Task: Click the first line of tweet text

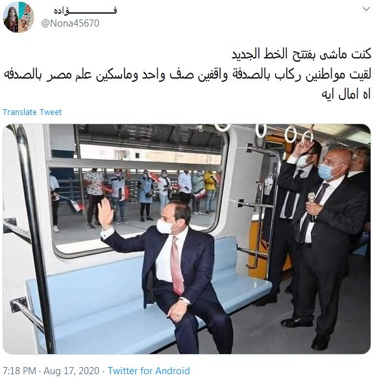Action: click(301, 54)
